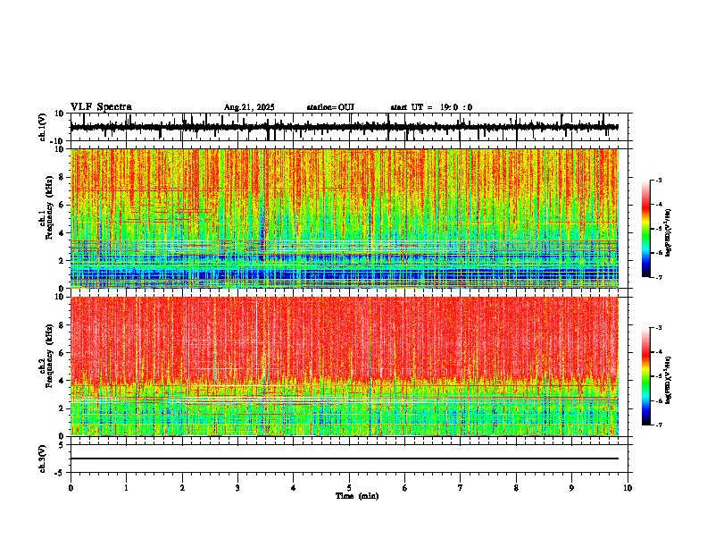Click the "2" kHz tick on ch.2 frequency axis
The width and height of the screenshot is (707, 547).
[62, 408]
